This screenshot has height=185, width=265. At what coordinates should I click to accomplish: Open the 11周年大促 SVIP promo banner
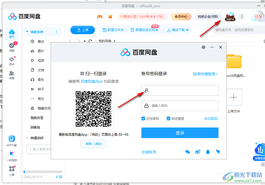point(142,16)
